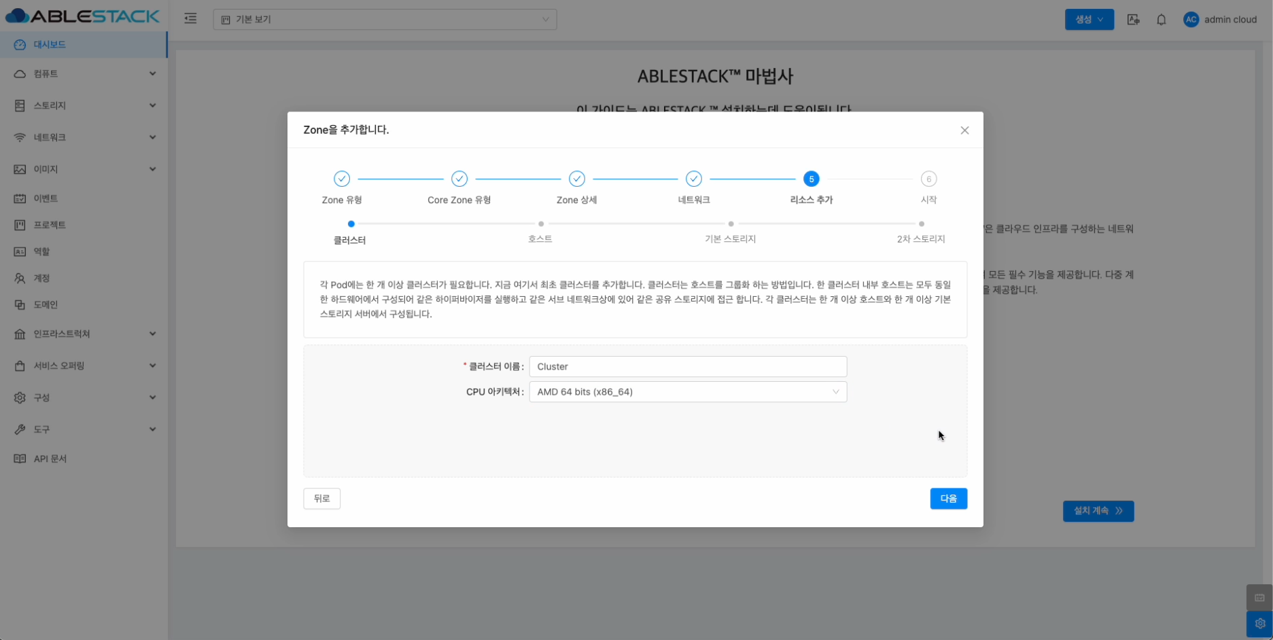Click the 다음 next button
Screen dimensions: 1273x640
[x=948, y=499]
